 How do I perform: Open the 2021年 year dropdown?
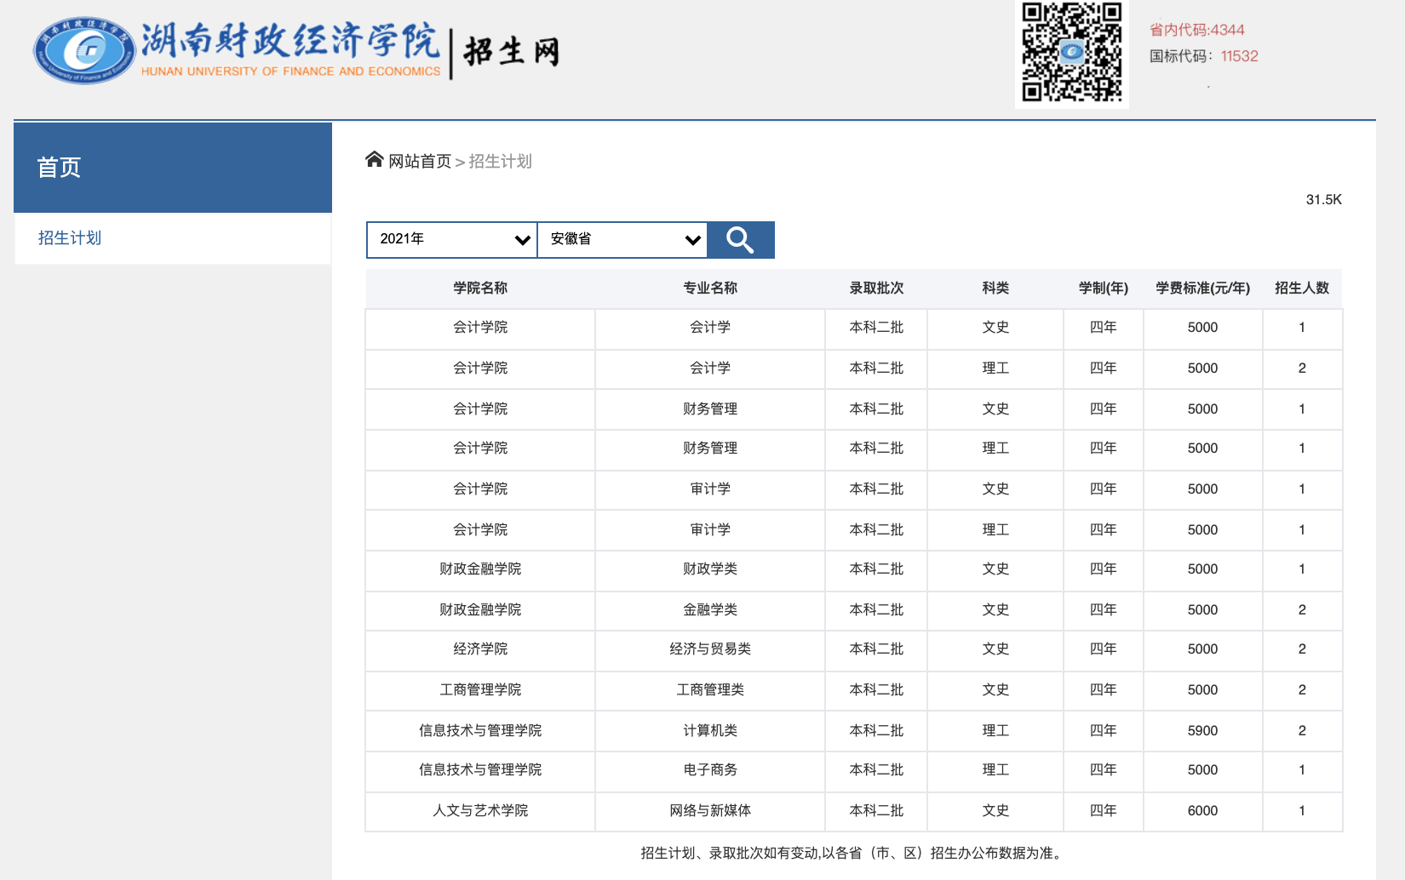451,240
